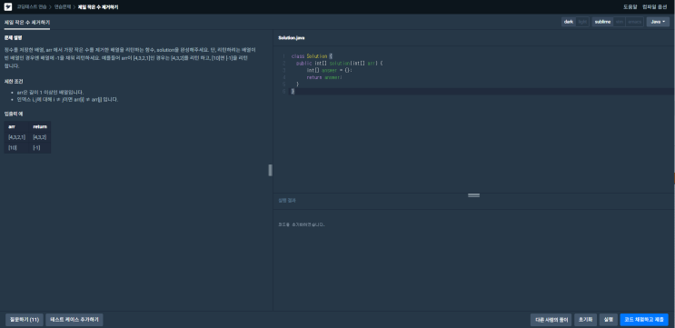Image resolution: width=675 pixels, height=328 pixels.
Task: Click the 초기화 reset button
Action: (585, 320)
